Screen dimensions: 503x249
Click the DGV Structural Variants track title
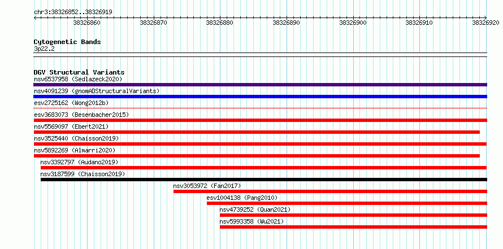coord(79,72)
